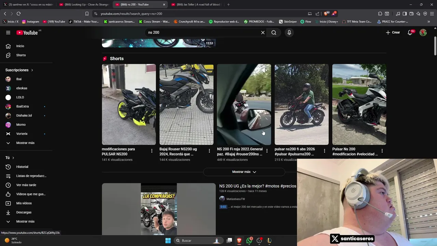
Task: Click the Crear button
Action: pyautogui.click(x=393, y=32)
